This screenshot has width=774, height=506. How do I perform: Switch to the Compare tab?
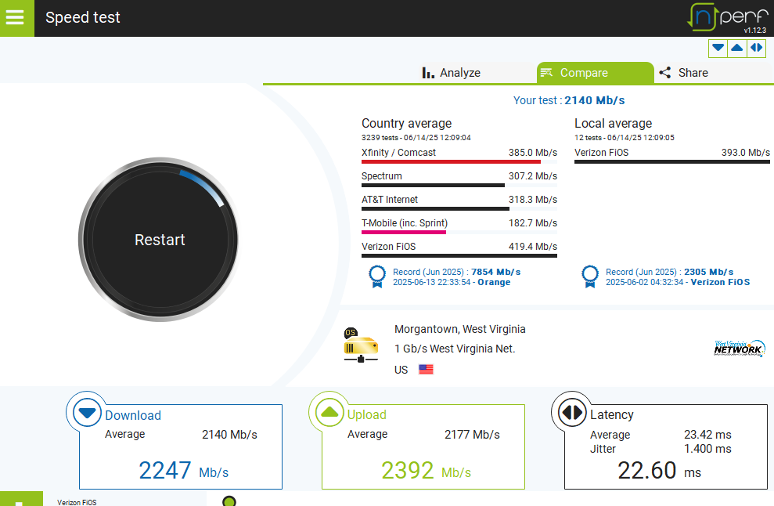595,73
